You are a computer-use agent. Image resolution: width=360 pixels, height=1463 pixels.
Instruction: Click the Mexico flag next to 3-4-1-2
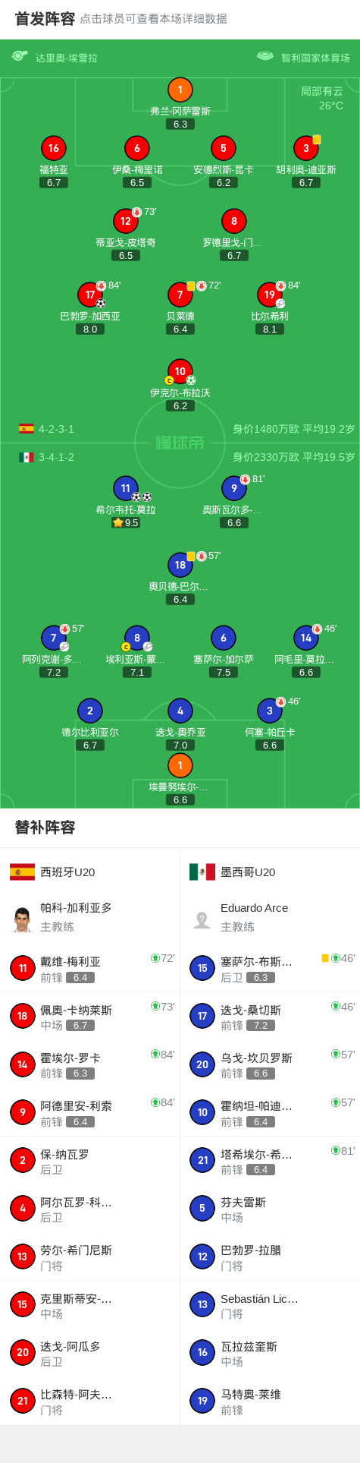27,457
